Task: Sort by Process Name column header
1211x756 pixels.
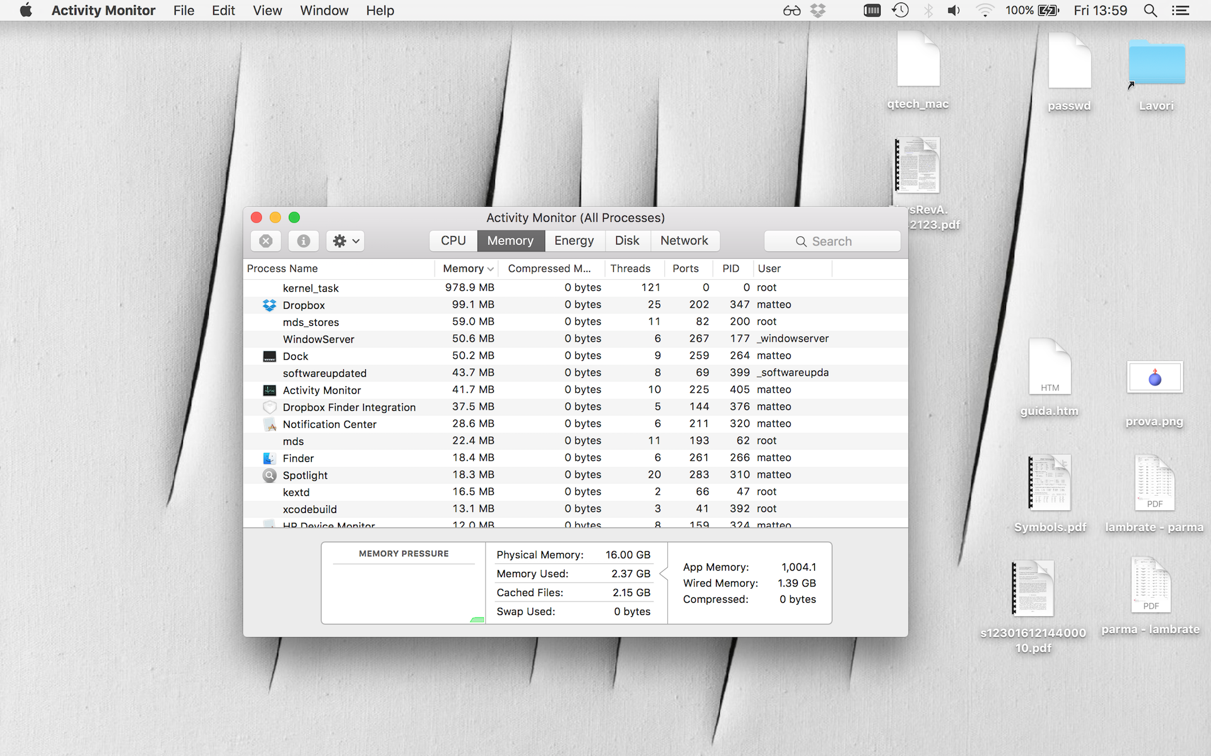Action: 283,268
